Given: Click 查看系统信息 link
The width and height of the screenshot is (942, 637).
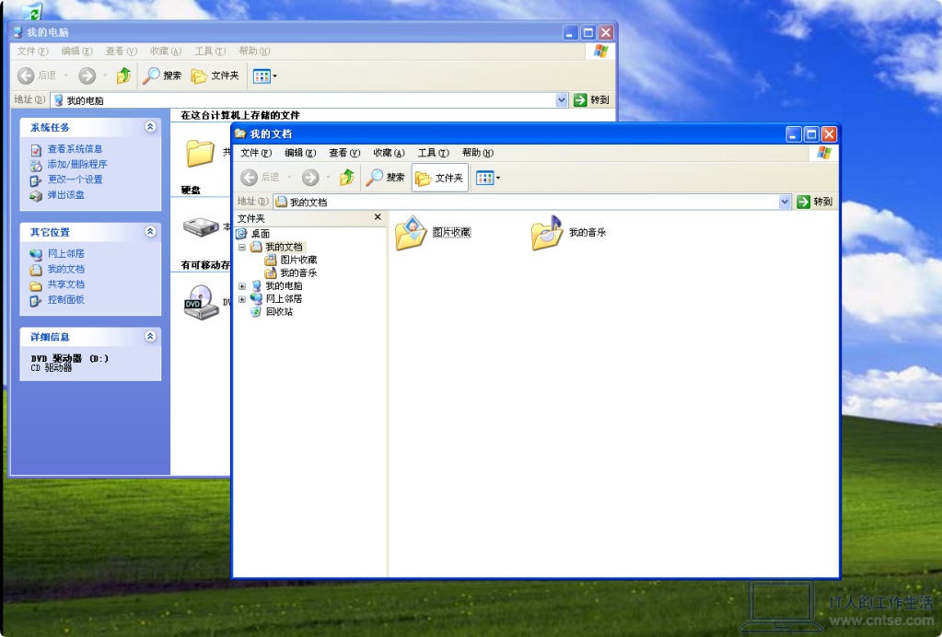Looking at the screenshot, I should (76, 149).
